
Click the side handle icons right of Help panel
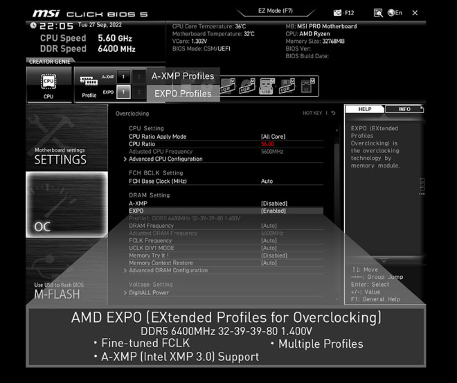click(422, 187)
